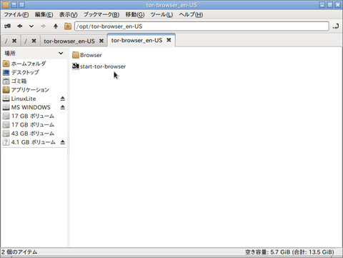Open a new tab with toolbar icon
The height and width of the screenshot is (258, 343).
pos(7,26)
